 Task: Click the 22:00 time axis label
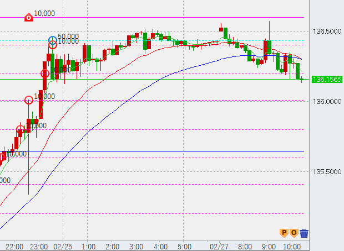coord(14,246)
